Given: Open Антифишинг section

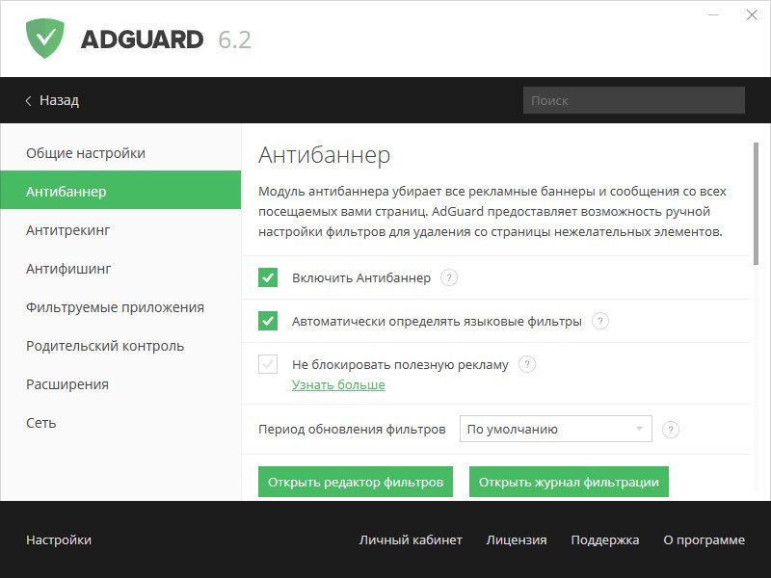Looking at the screenshot, I should pyautogui.click(x=120, y=269).
